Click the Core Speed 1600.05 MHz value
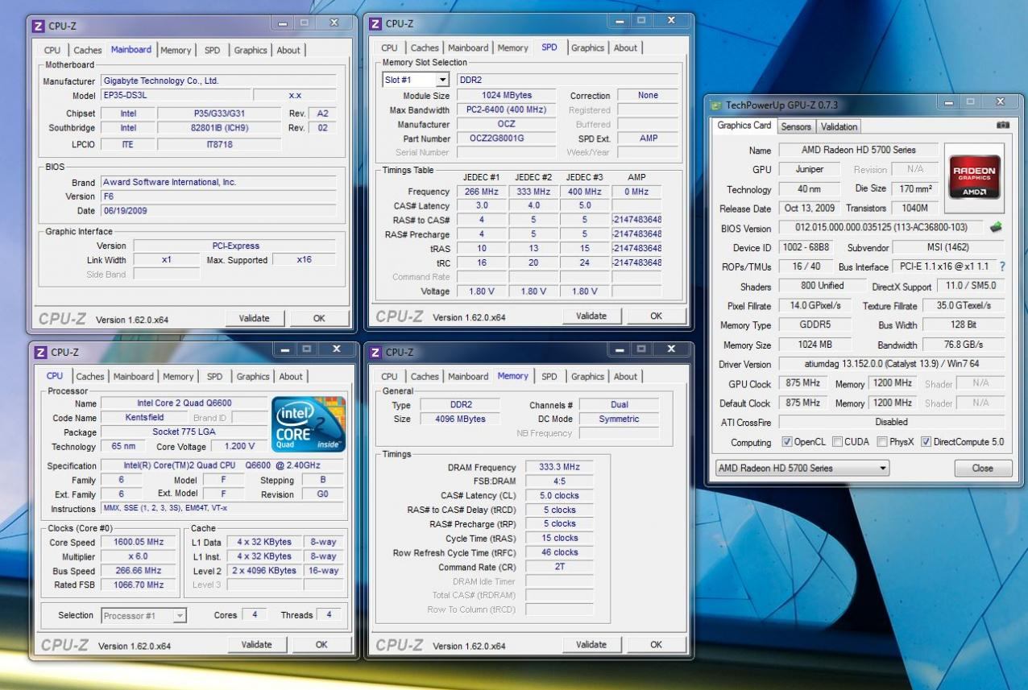This screenshot has height=690, width=1028. pyautogui.click(x=139, y=542)
